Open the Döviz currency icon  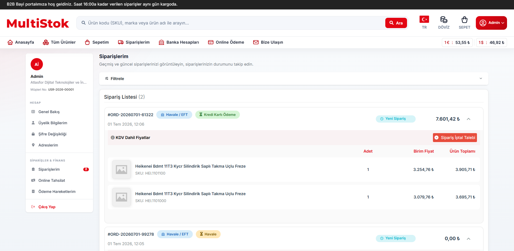pos(444,19)
